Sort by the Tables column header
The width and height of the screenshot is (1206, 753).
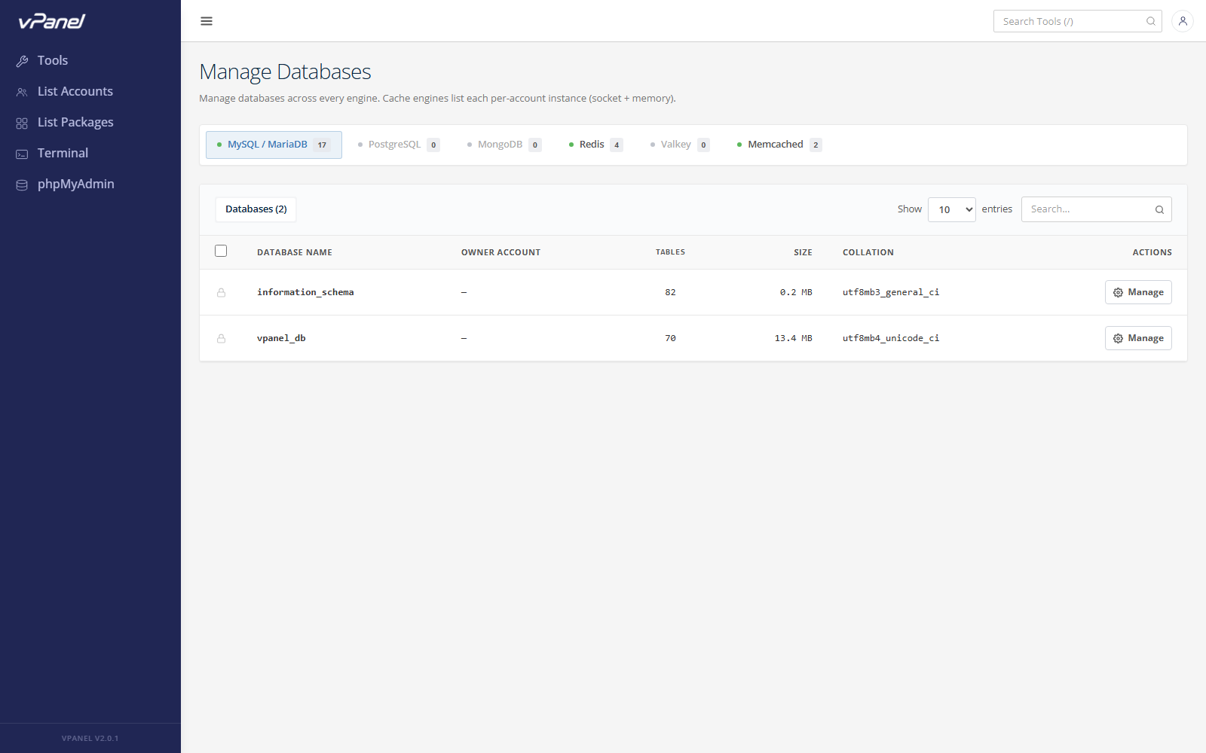670,252
